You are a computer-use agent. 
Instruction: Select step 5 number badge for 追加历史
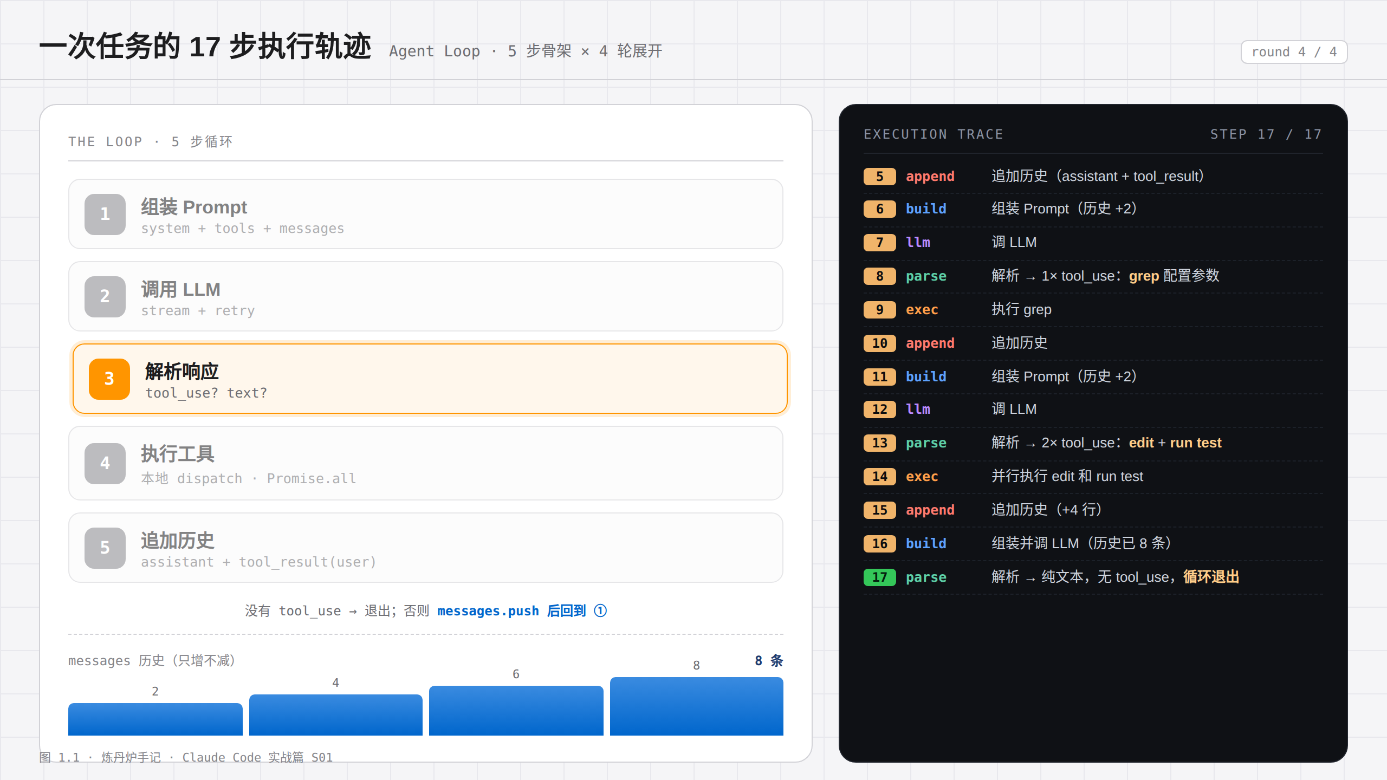tap(105, 548)
